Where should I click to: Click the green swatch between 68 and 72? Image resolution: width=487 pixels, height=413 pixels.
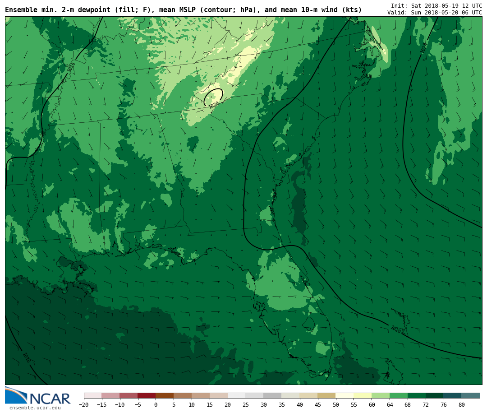click(x=417, y=395)
